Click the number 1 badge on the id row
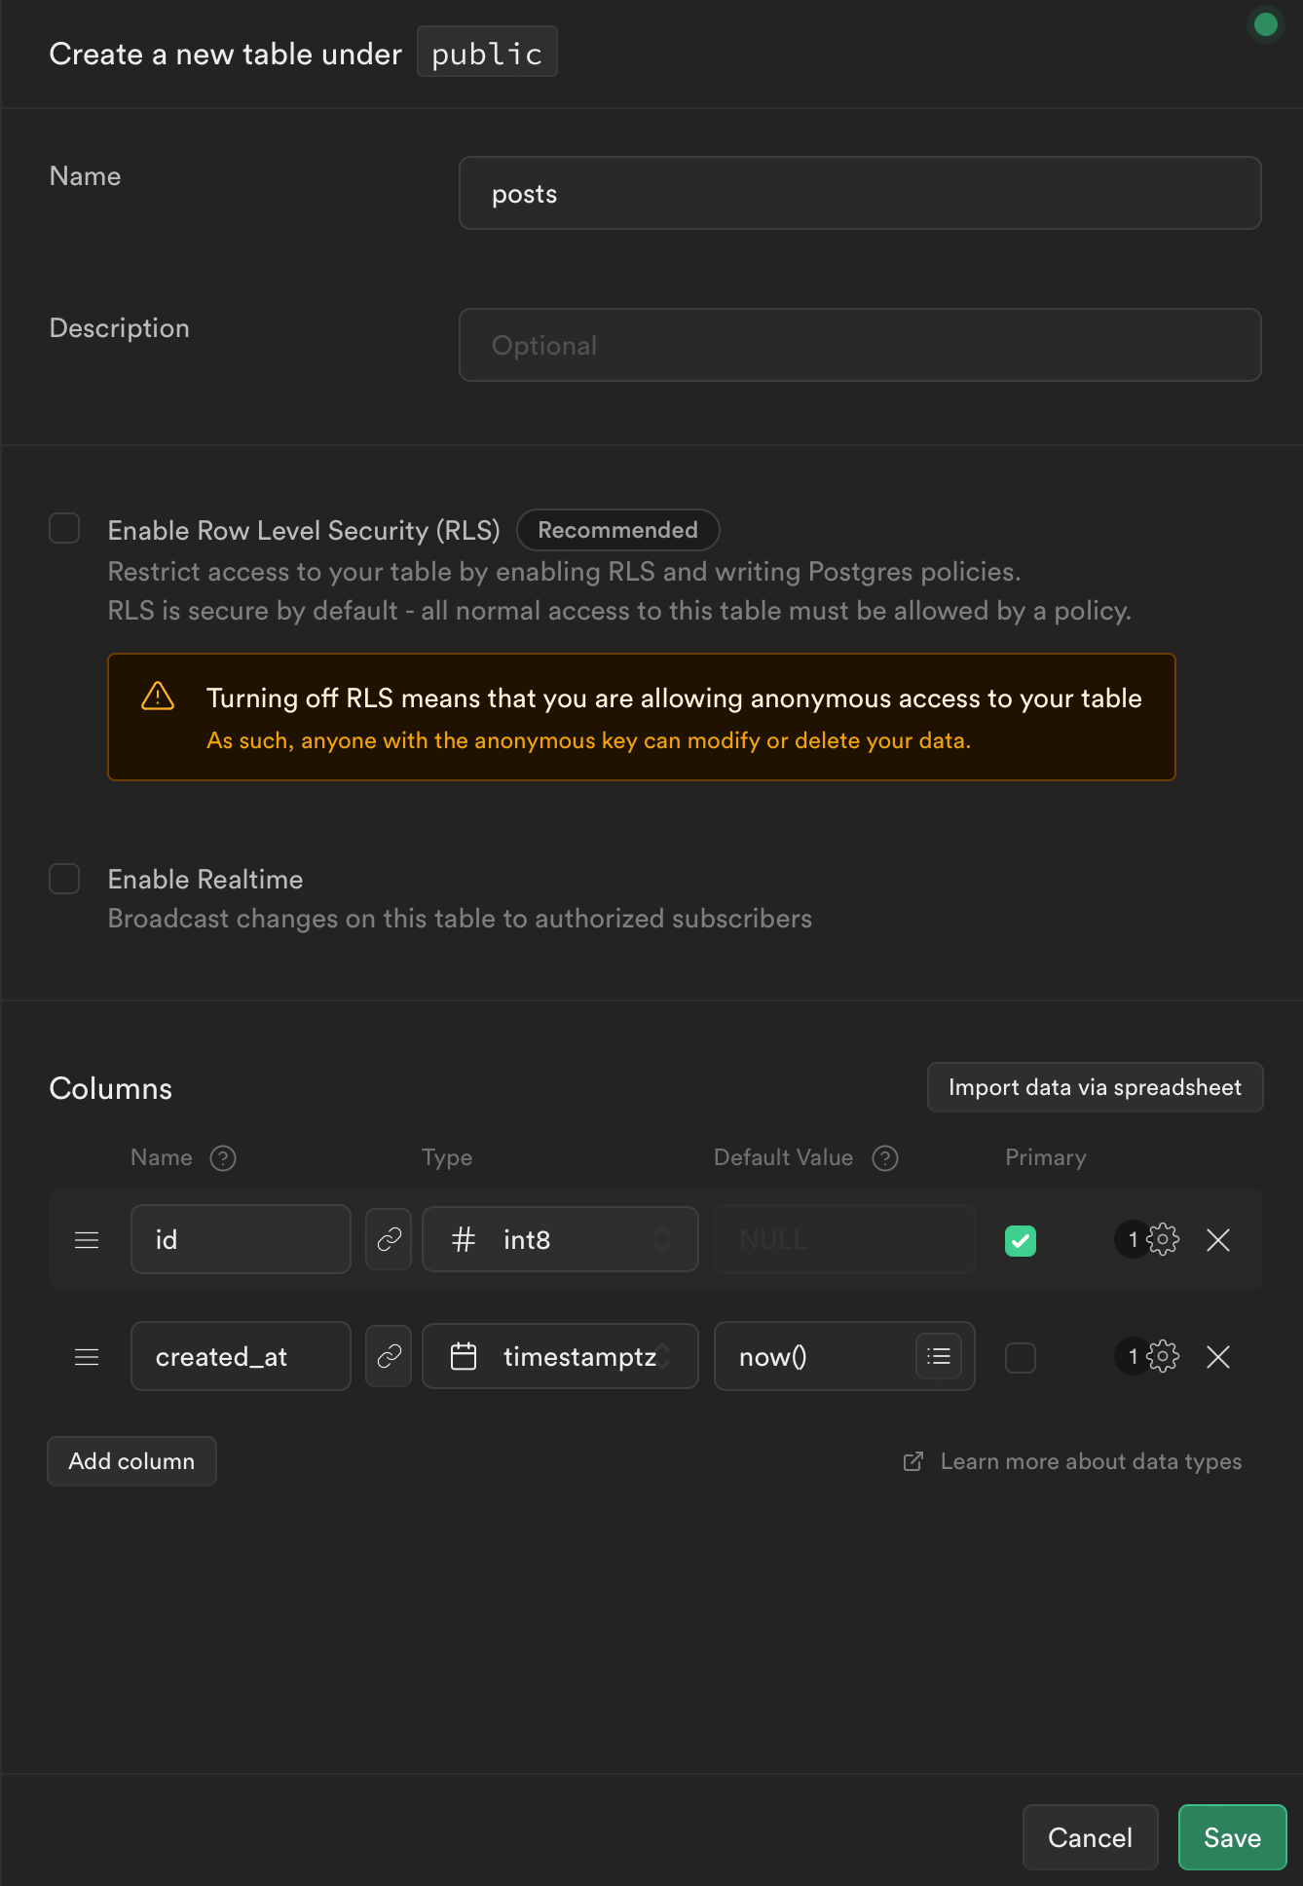The height and width of the screenshot is (1886, 1303). click(x=1132, y=1239)
